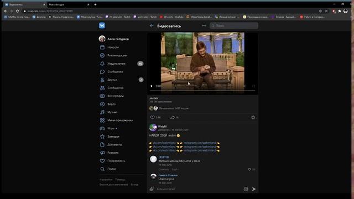Open the Mail.Ru bookmark

(x=17, y=17)
